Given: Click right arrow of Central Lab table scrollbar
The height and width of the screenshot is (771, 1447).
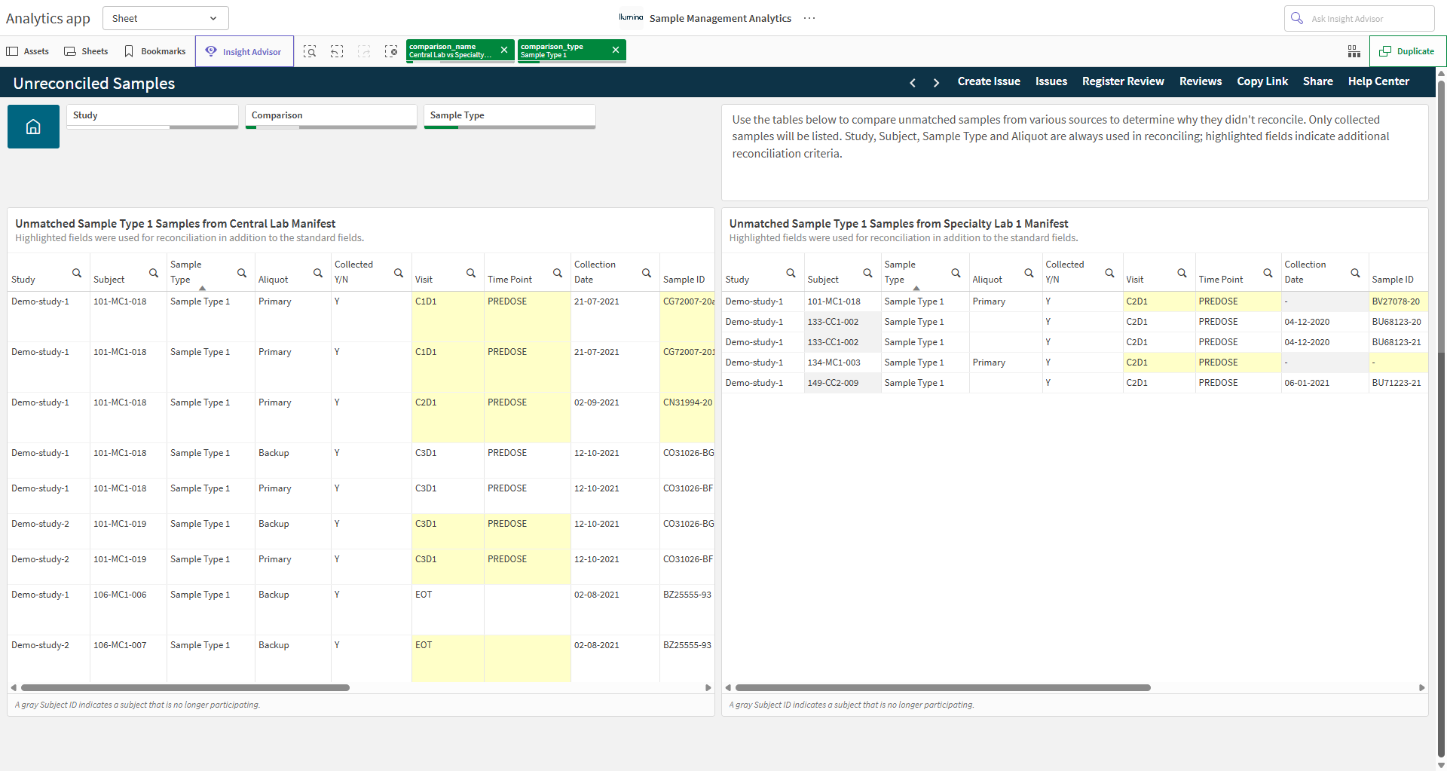Looking at the screenshot, I should [708, 687].
